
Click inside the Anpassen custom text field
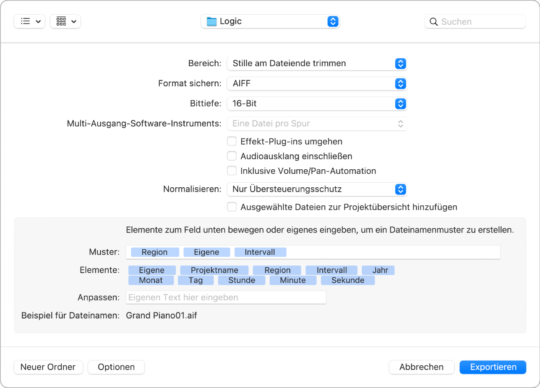tap(226, 297)
